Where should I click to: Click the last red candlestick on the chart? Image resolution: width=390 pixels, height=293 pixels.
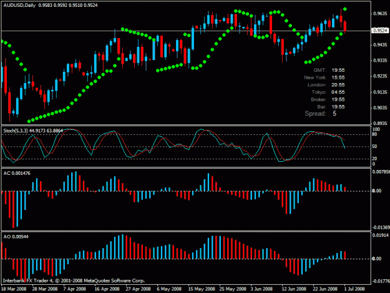(345, 26)
